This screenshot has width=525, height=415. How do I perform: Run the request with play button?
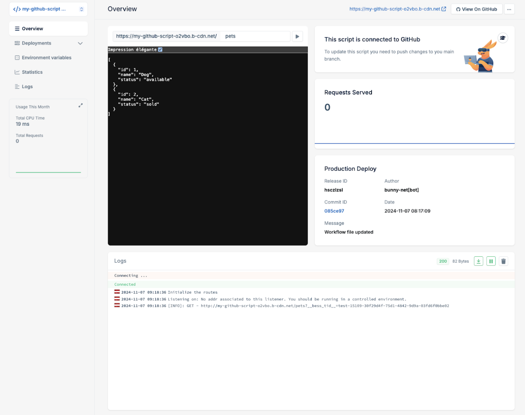297,36
